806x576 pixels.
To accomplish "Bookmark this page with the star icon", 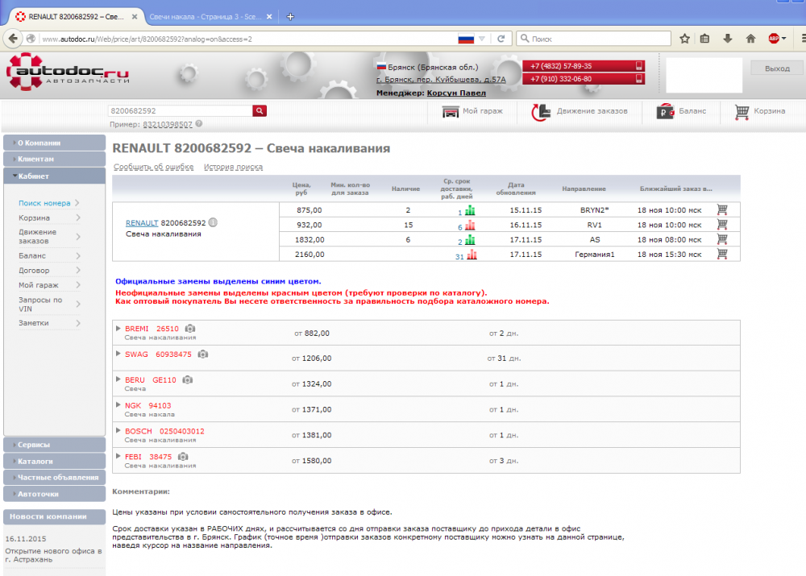I will pos(684,39).
